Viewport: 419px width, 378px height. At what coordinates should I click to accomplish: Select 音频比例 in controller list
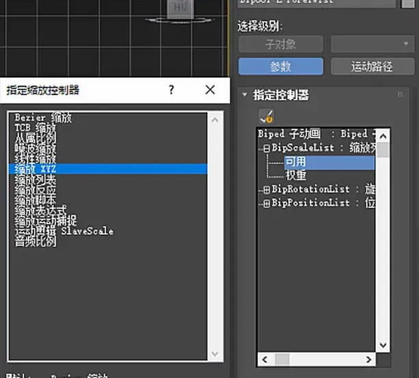36,242
